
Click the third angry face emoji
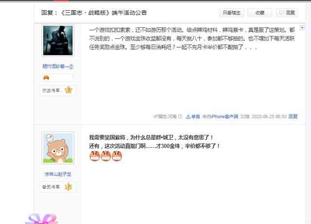tap(117, 156)
